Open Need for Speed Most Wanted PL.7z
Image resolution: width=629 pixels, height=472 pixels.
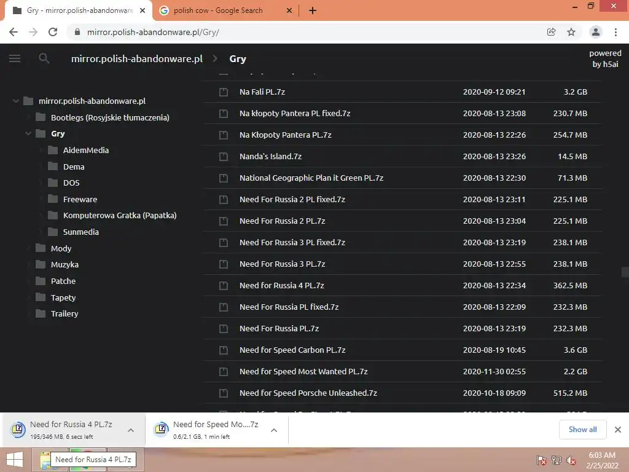pyautogui.click(x=303, y=372)
